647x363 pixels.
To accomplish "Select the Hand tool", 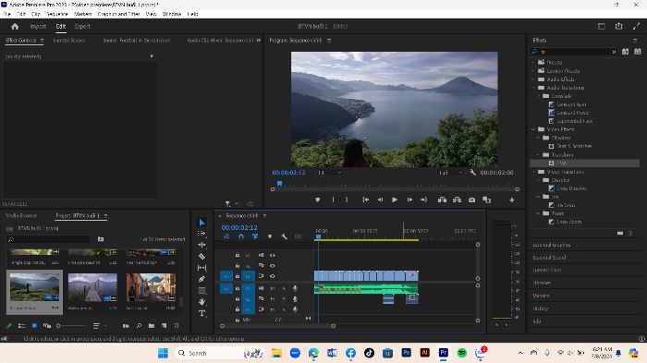I will [201, 302].
